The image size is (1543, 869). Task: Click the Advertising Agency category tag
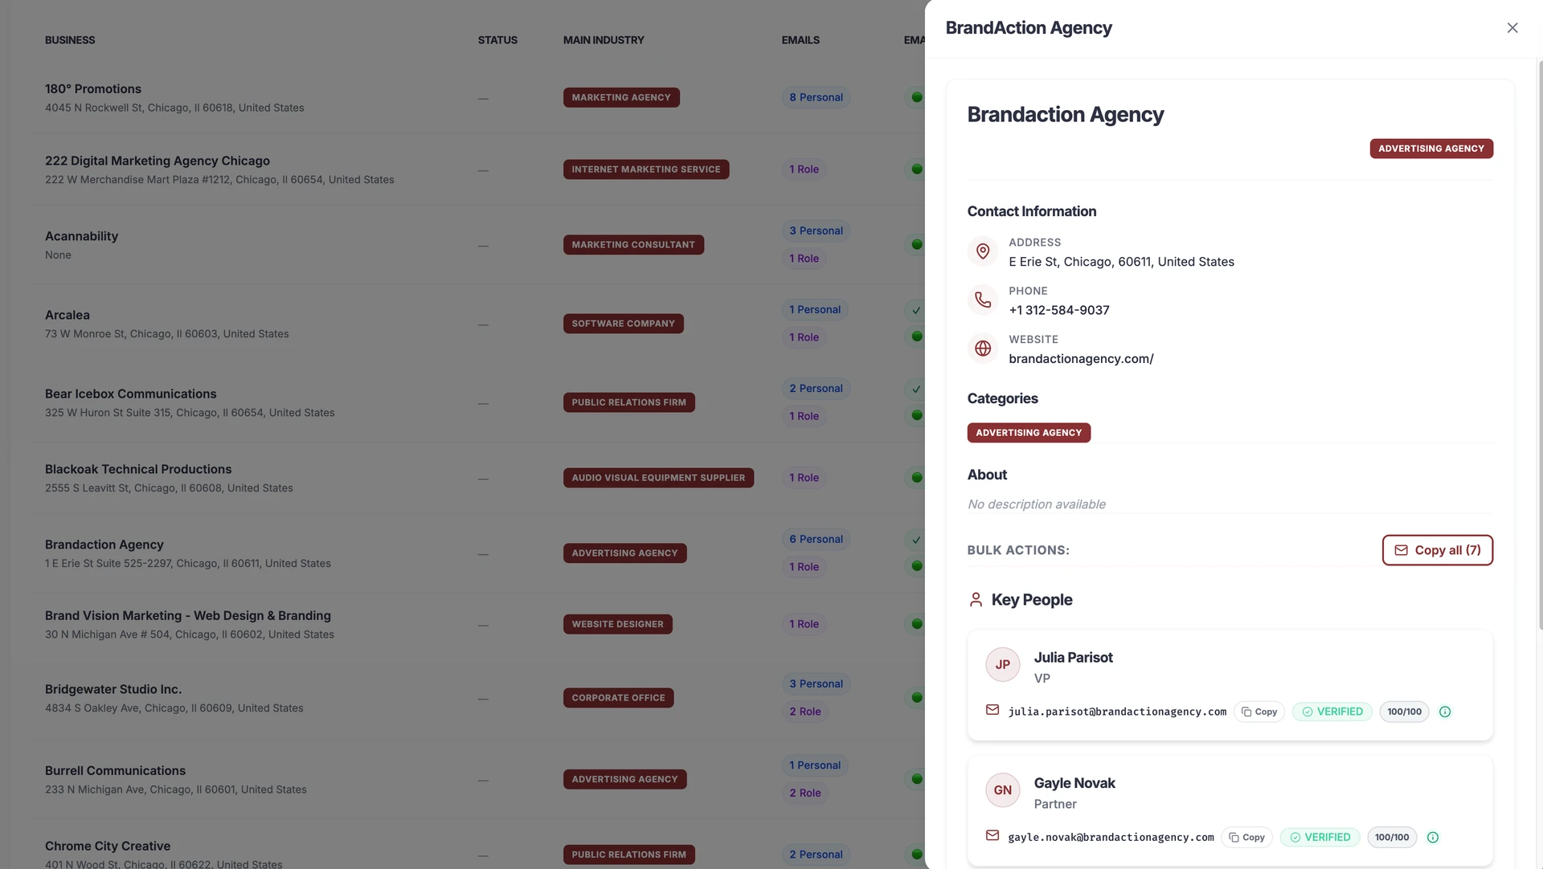1029,433
